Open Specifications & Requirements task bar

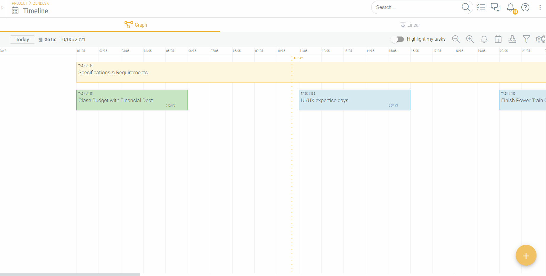click(x=311, y=72)
